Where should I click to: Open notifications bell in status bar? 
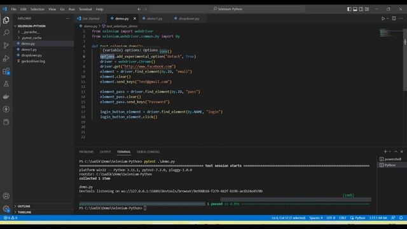point(401,218)
